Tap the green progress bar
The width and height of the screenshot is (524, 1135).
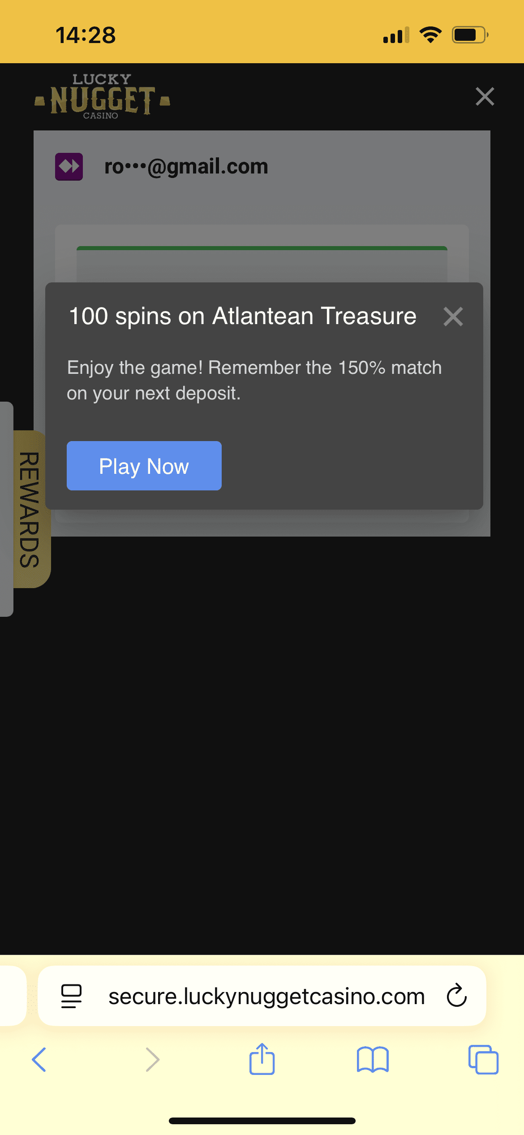[x=262, y=248]
